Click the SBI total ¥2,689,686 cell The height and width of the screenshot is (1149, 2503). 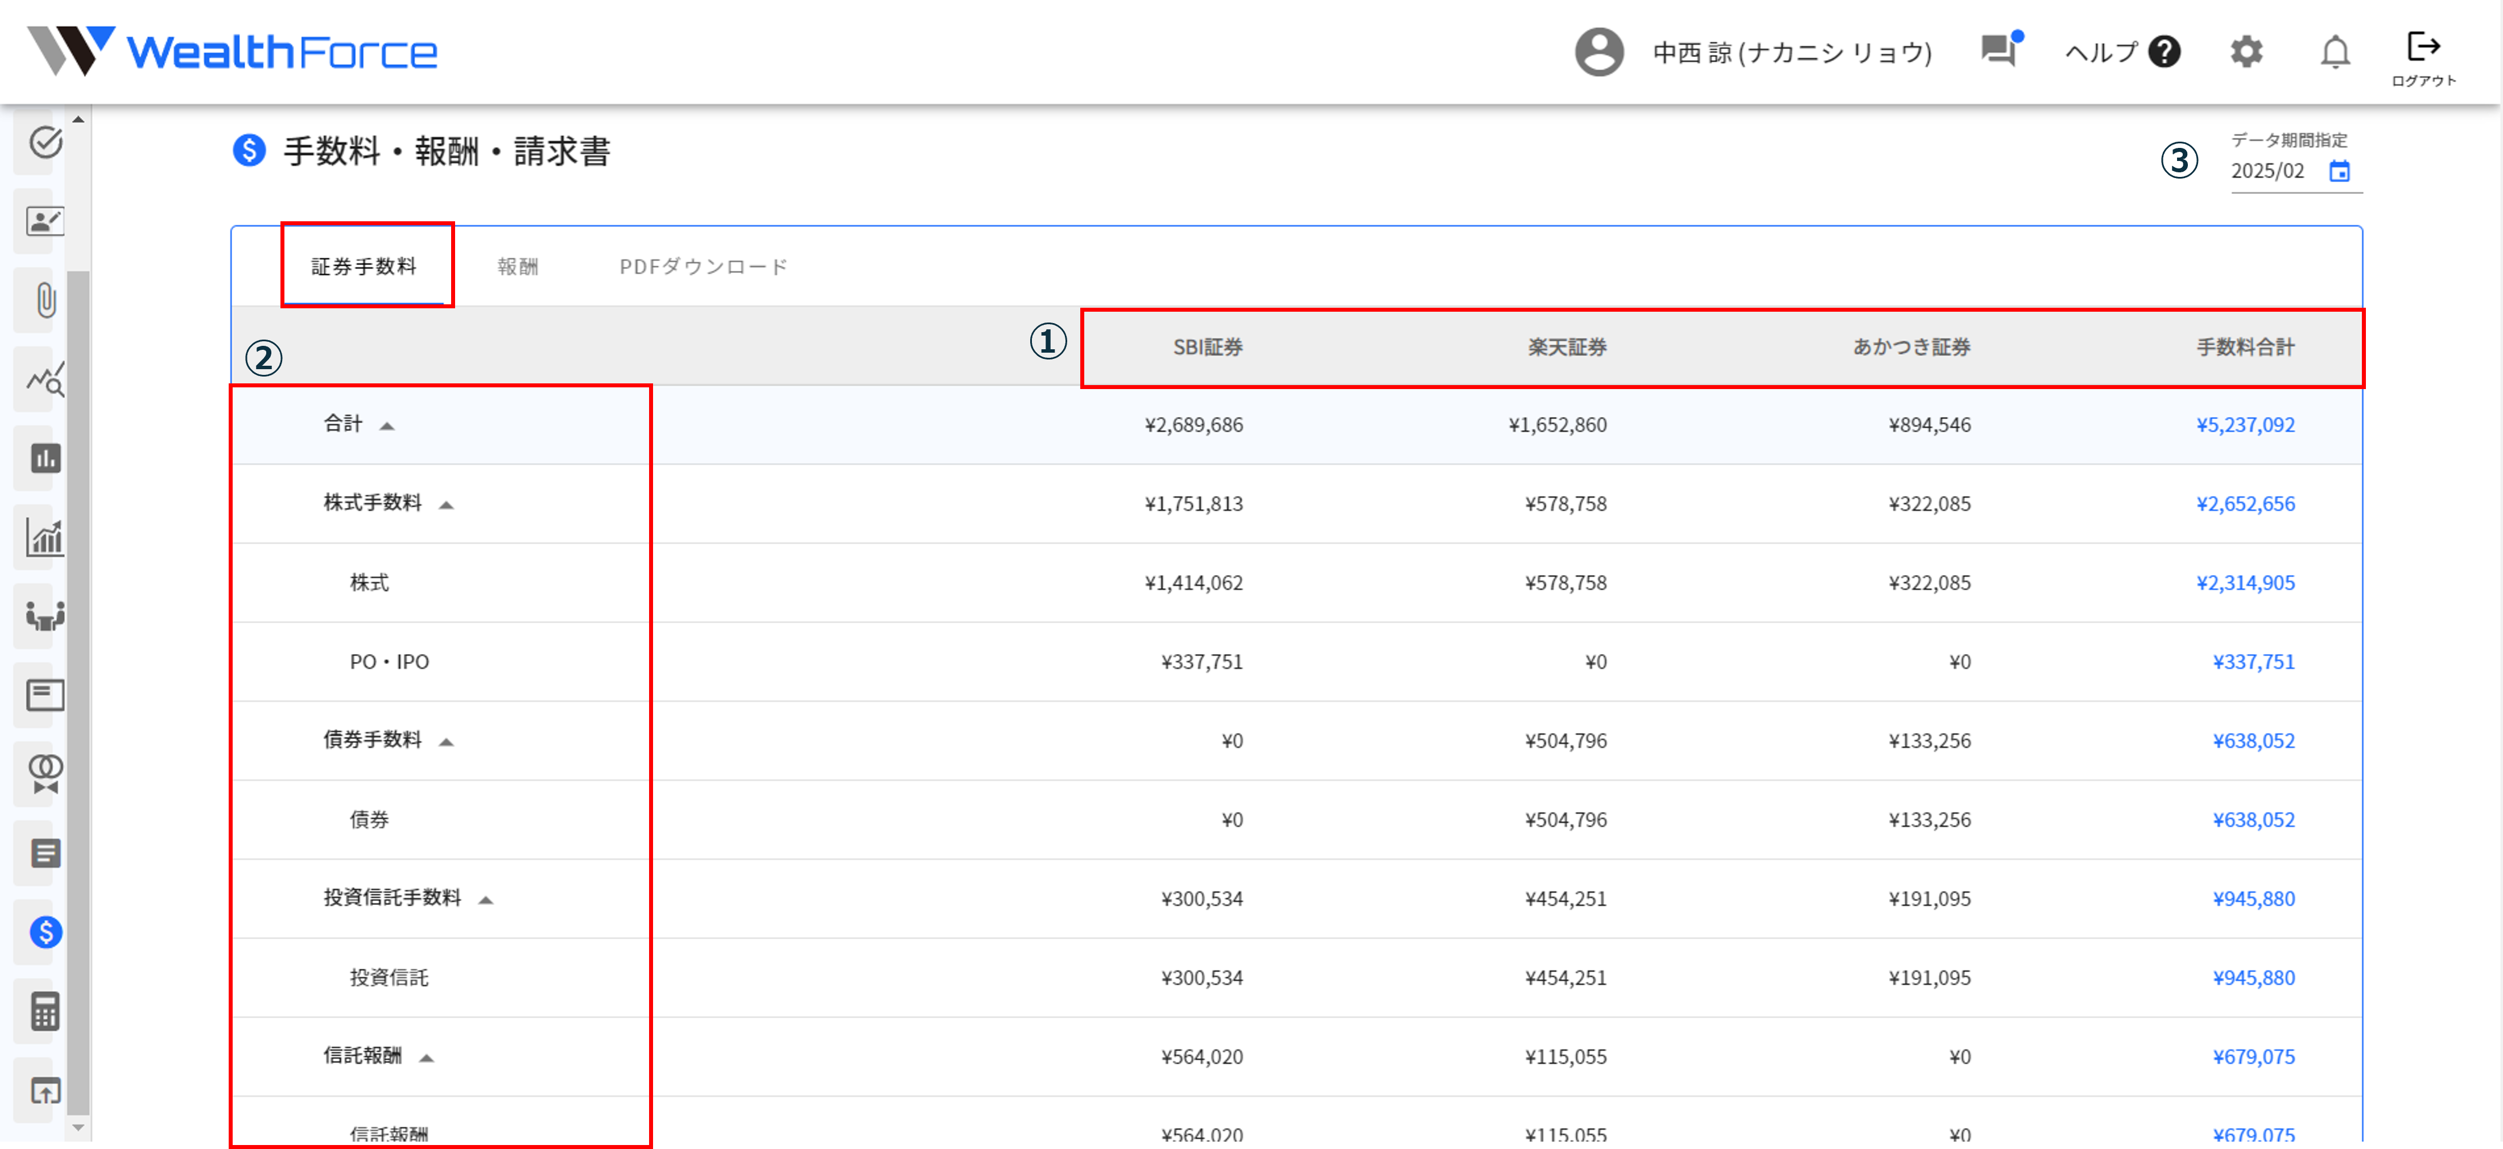click(1193, 424)
